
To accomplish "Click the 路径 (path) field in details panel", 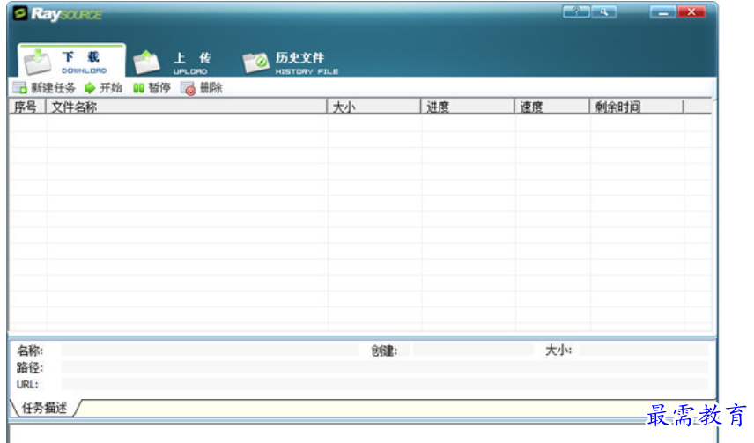I will coord(384,367).
